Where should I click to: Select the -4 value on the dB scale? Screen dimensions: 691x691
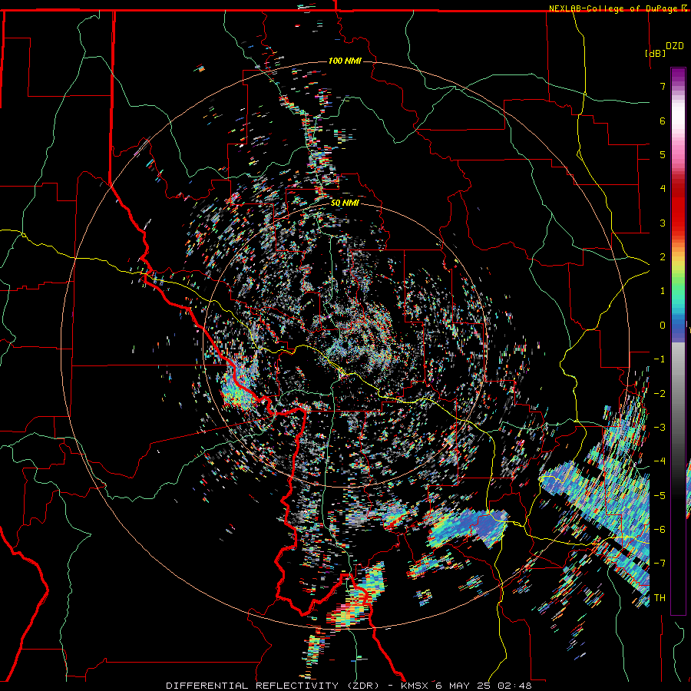click(660, 461)
